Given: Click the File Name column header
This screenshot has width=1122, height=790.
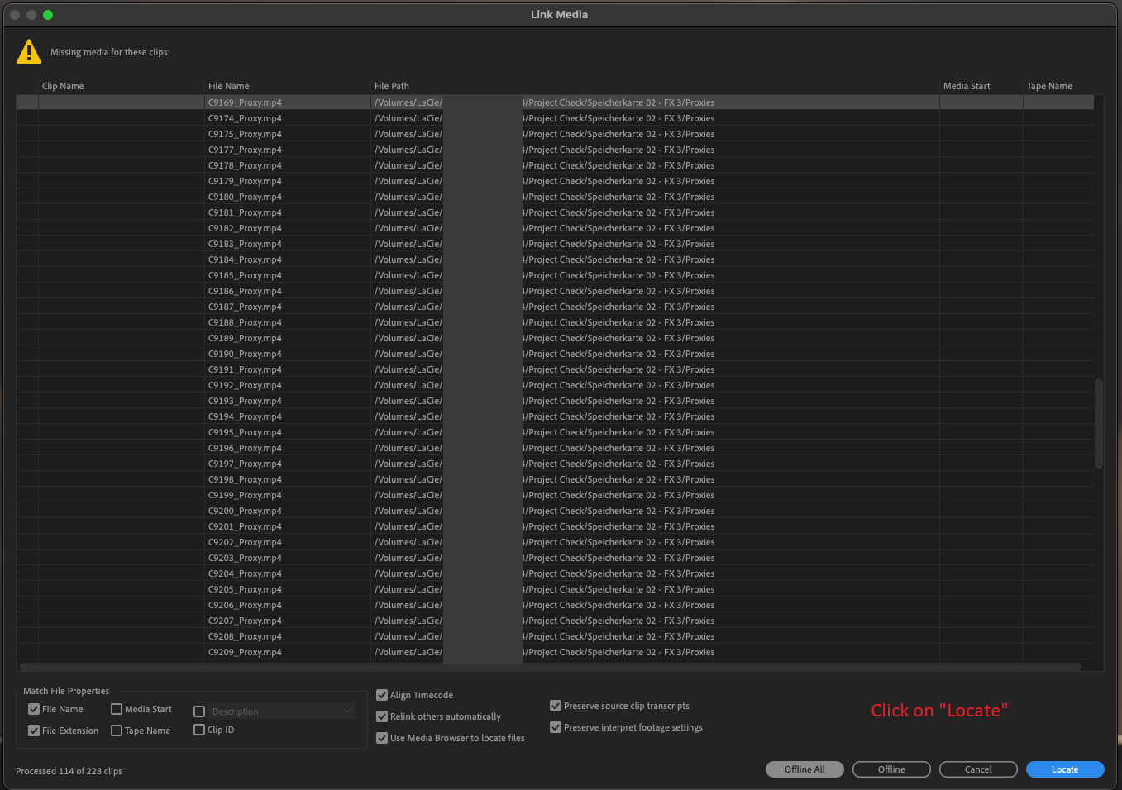Looking at the screenshot, I should [x=228, y=86].
